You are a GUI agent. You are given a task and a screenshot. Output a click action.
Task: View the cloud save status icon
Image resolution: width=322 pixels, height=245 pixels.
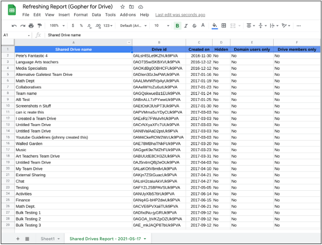point(140,7)
